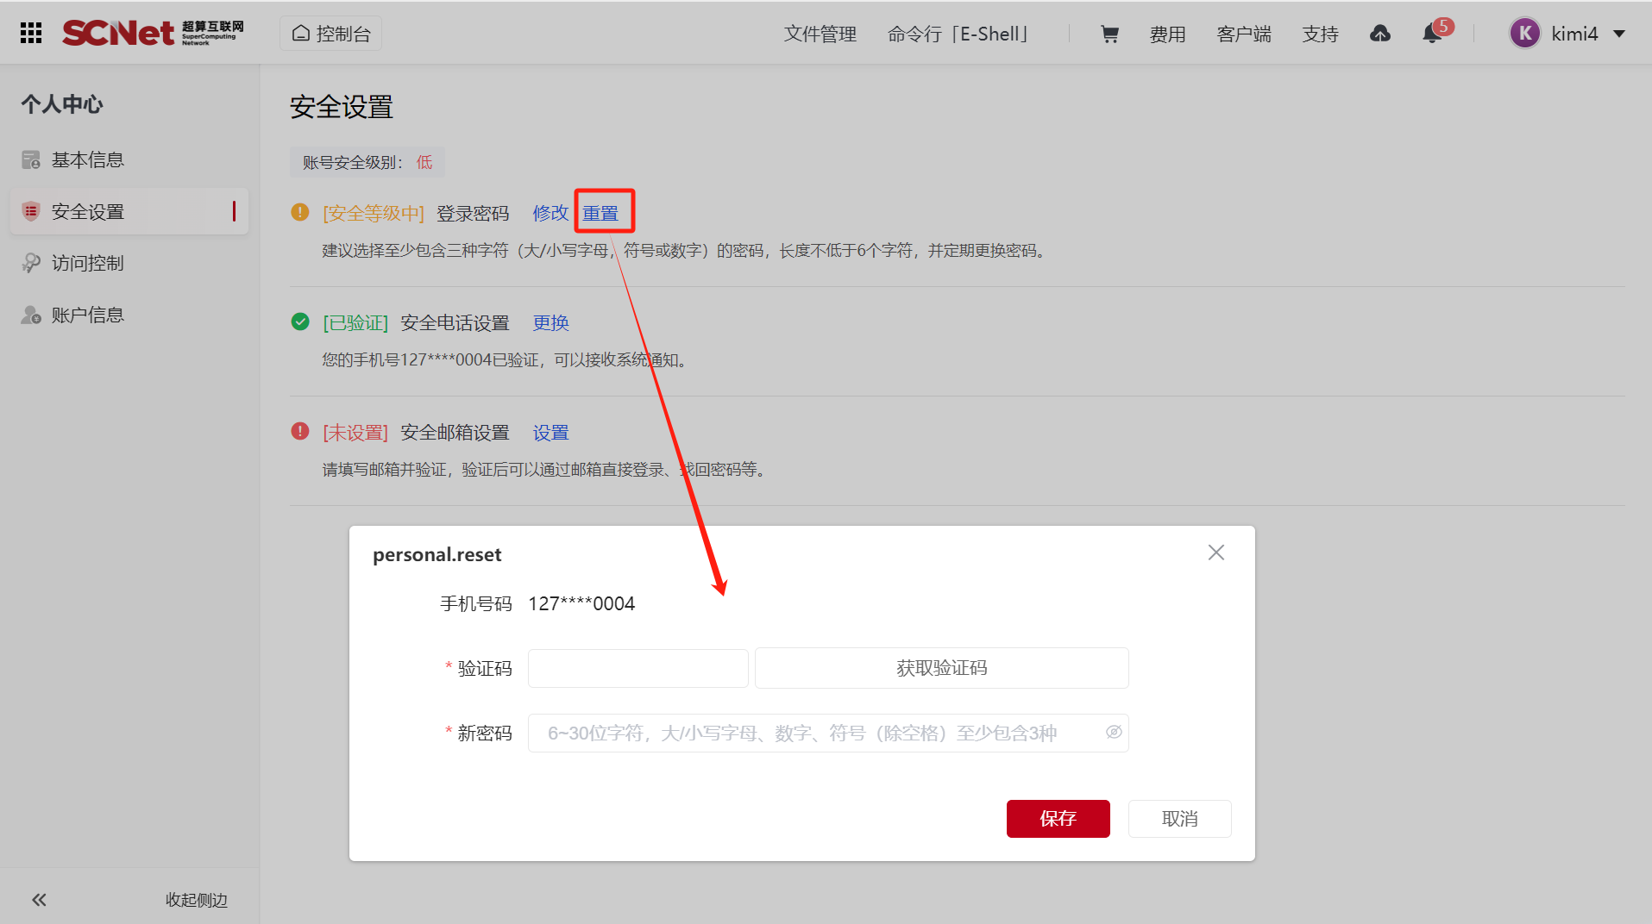Click the 验证码 input field
Image resolution: width=1652 pixels, height=924 pixels.
pyautogui.click(x=638, y=668)
